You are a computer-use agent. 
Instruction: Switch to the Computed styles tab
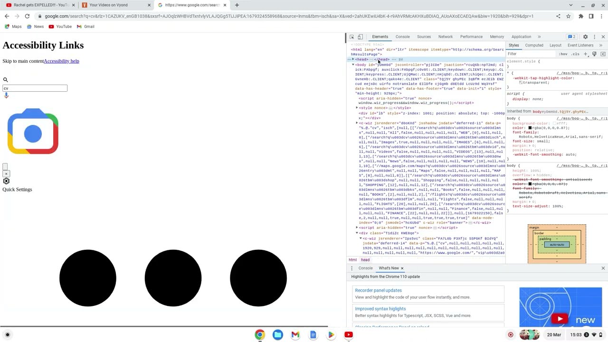534,45
